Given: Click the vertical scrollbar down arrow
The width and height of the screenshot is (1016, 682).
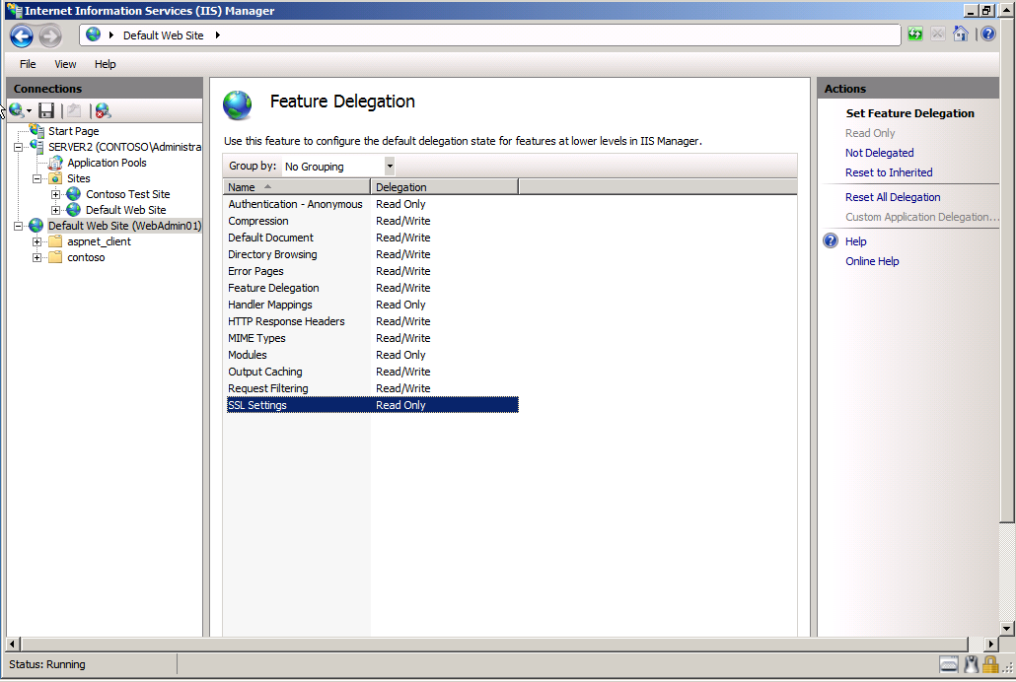Looking at the screenshot, I should pos(1005,628).
